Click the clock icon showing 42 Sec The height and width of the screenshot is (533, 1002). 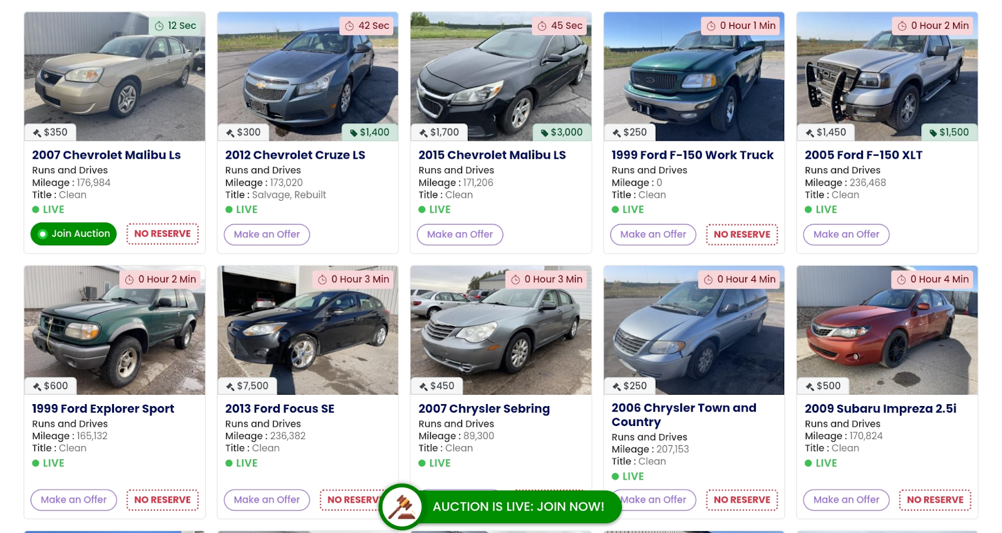pos(349,26)
